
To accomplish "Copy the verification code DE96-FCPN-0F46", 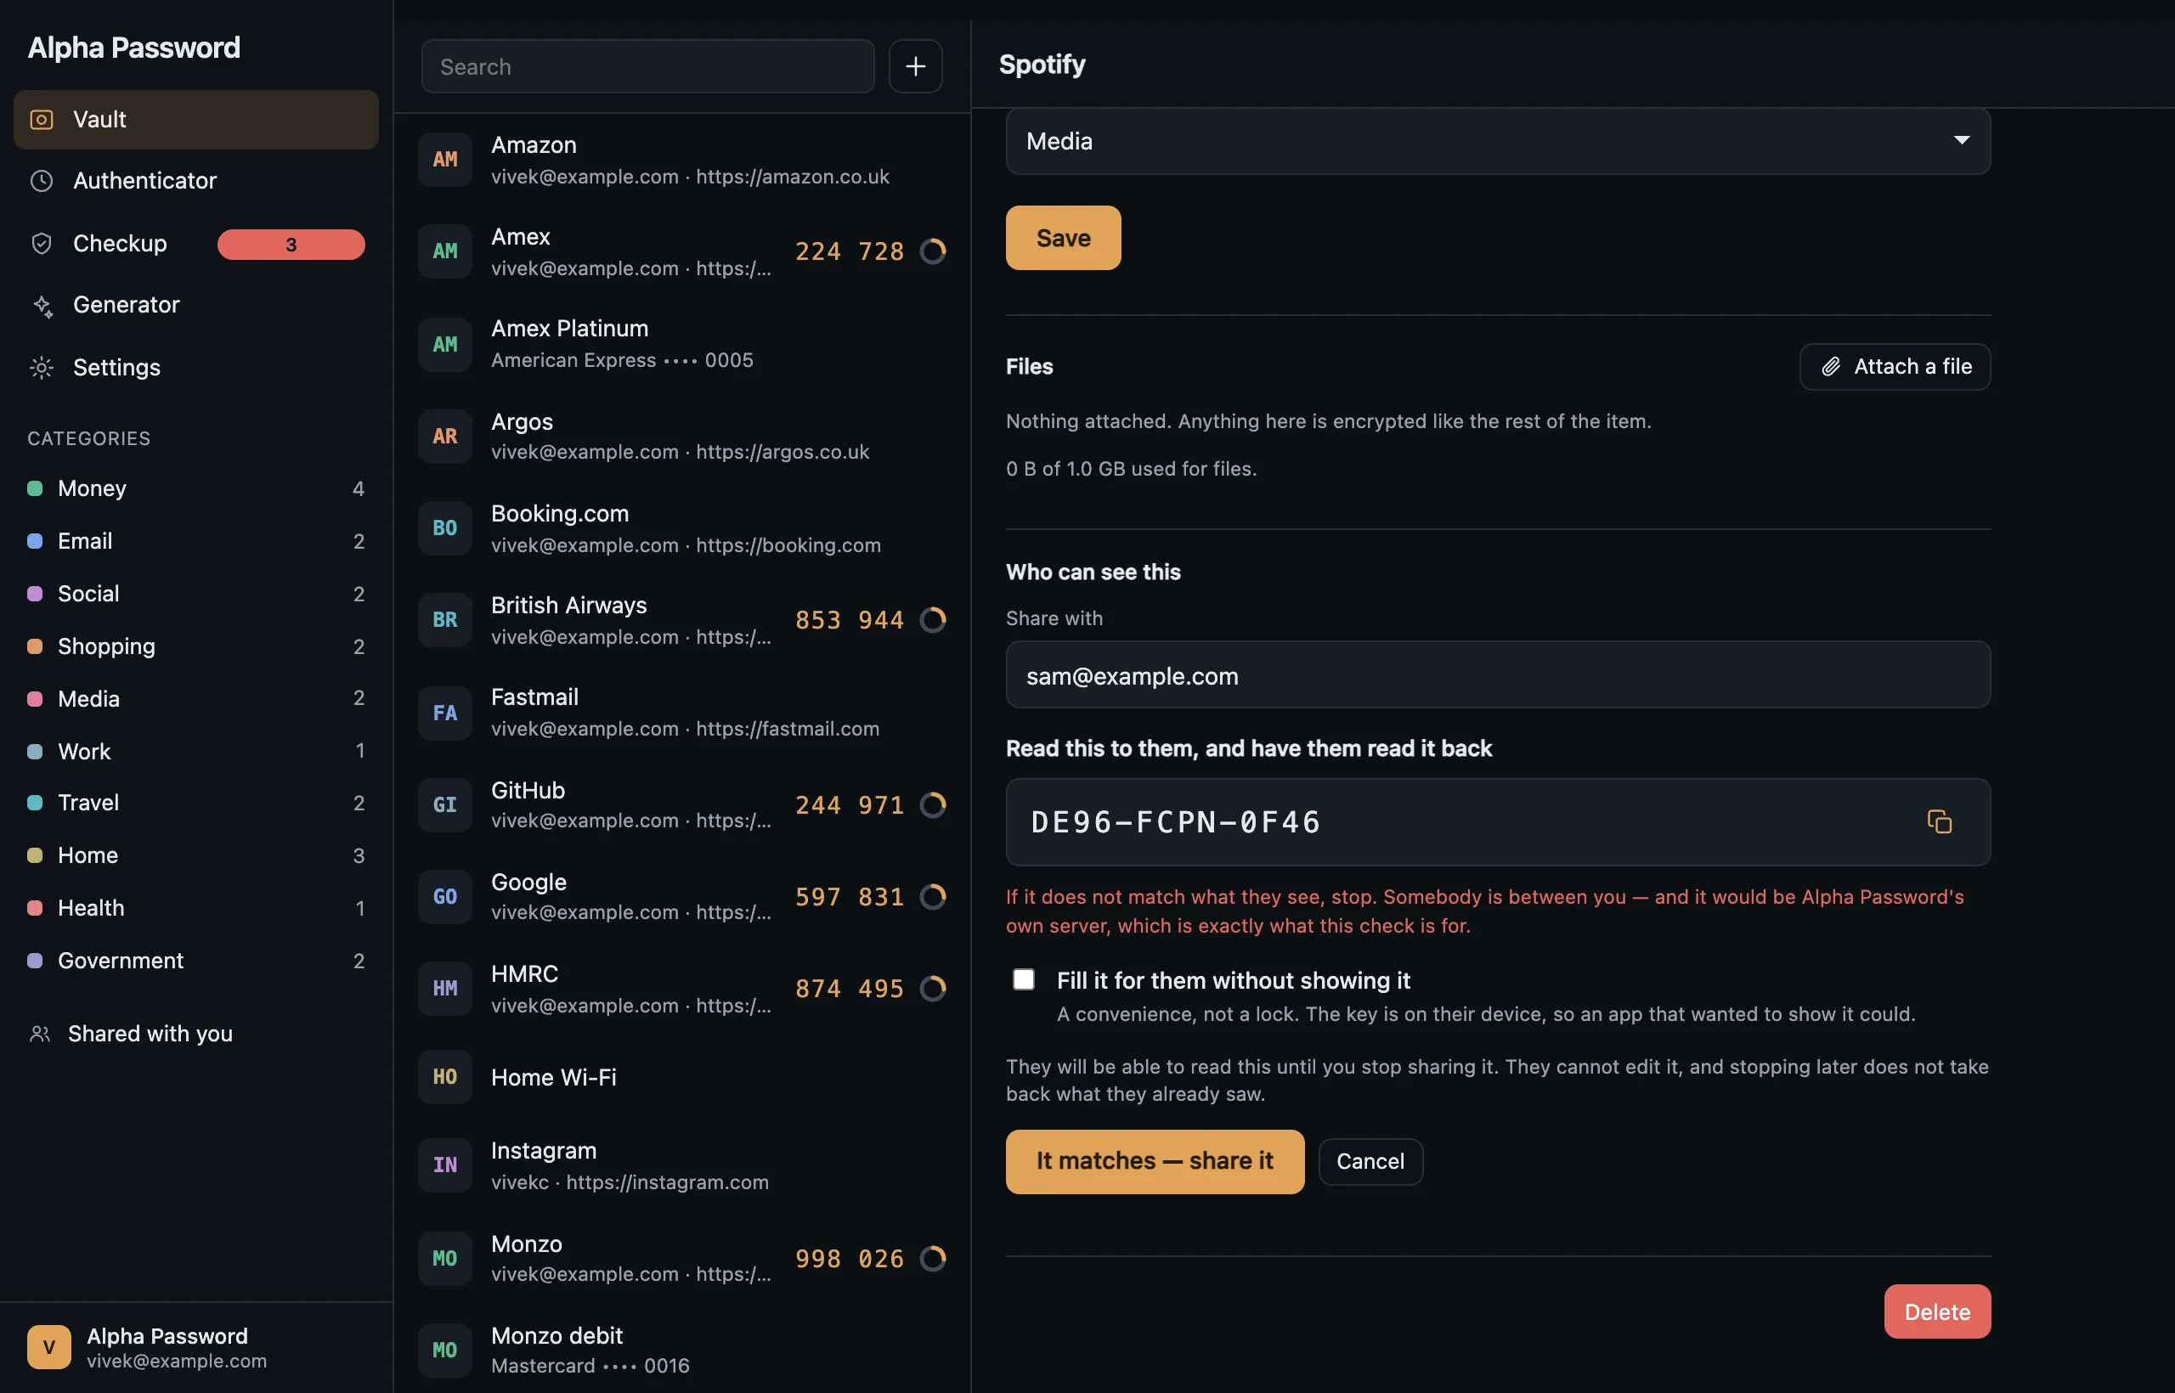I will [x=1939, y=821].
